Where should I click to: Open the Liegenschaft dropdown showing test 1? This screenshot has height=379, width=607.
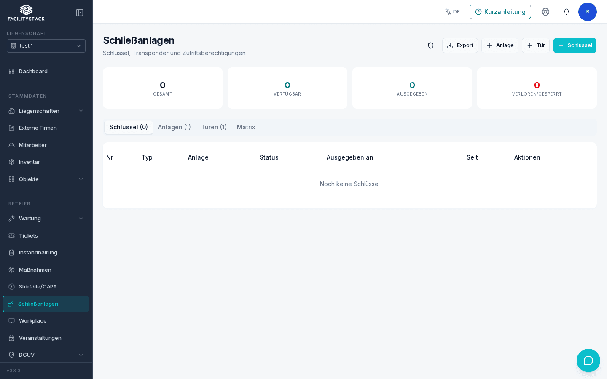coord(46,46)
